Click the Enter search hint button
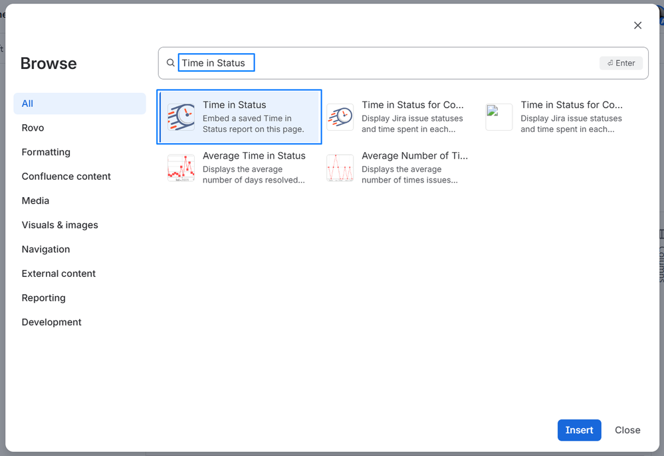Screen dimensions: 664x456 (621, 63)
